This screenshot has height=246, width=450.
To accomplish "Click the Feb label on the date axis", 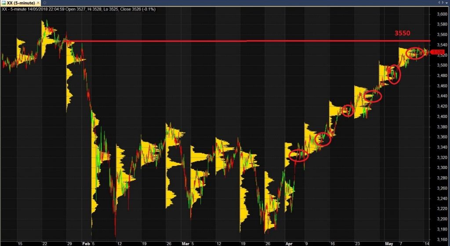I will pos(86,242).
